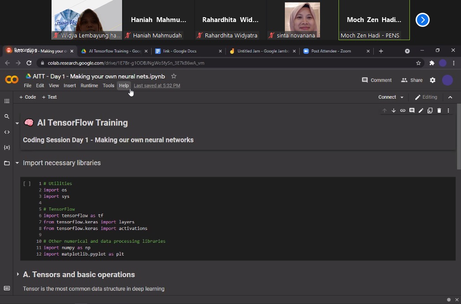The height and width of the screenshot is (304, 461).
Task: Star the notebook title
Action: pyautogui.click(x=174, y=76)
